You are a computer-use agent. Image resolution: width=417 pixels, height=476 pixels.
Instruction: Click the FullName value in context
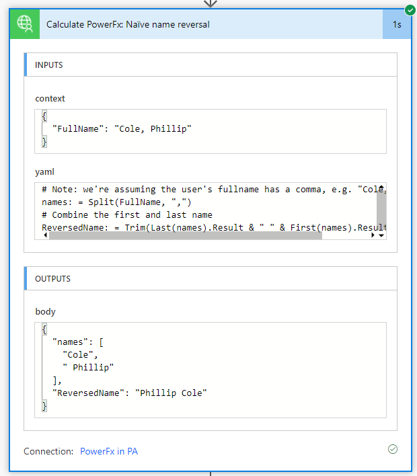(153, 128)
